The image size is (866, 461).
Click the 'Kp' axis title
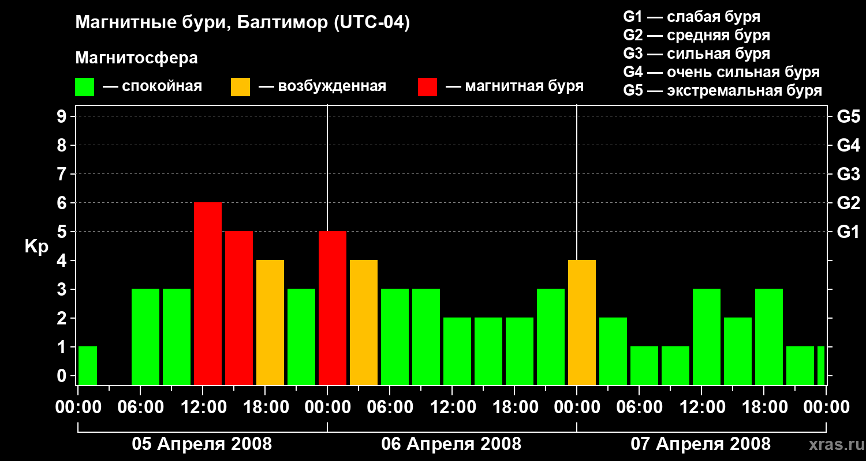click(36, 247)
